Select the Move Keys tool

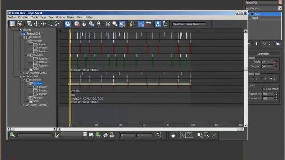coord(36,24)
